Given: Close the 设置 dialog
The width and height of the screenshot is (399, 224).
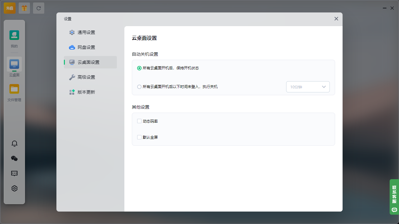Looking at the screenshot, I should (336, 19).
